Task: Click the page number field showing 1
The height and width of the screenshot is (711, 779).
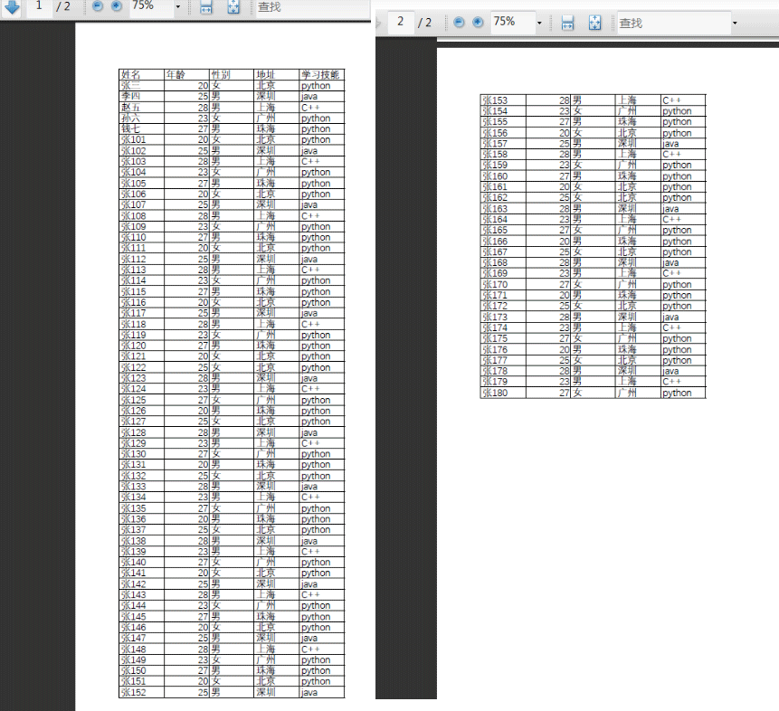Action: click(x=39, y=6)
